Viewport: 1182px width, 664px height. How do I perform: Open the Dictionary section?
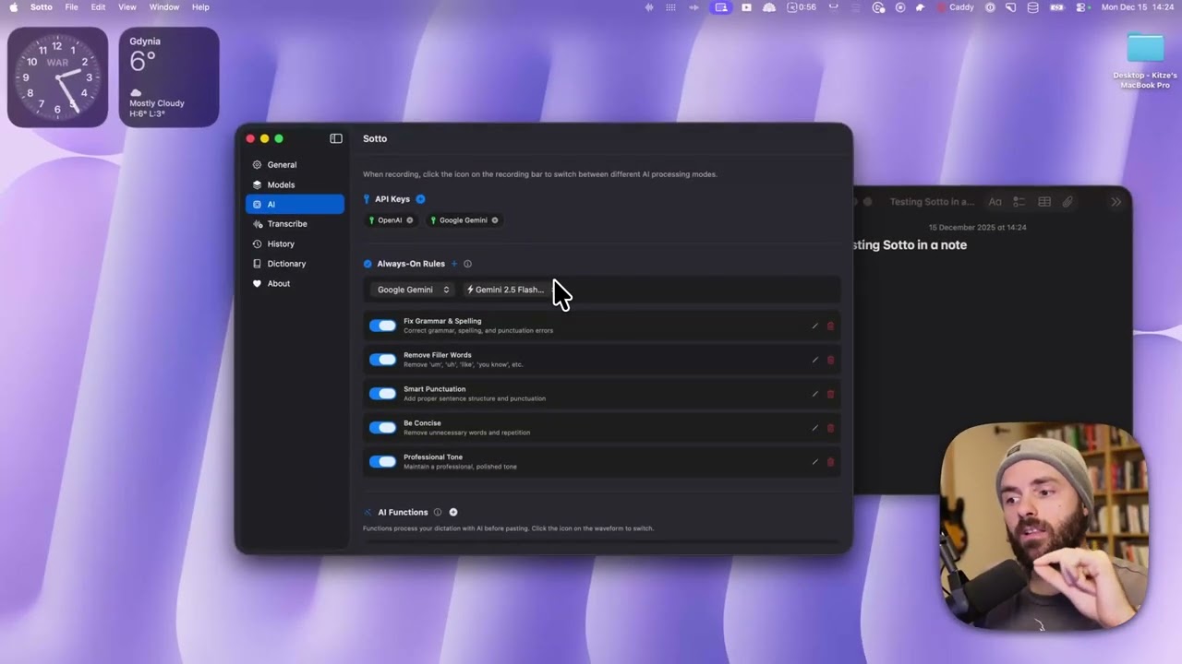295,264
